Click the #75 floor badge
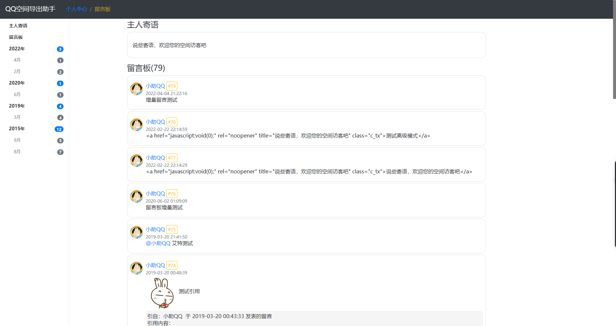616x326 pixels. coord(172,230)
